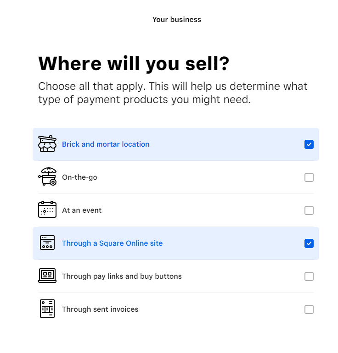Click the calendar icon for At an event

47,210
